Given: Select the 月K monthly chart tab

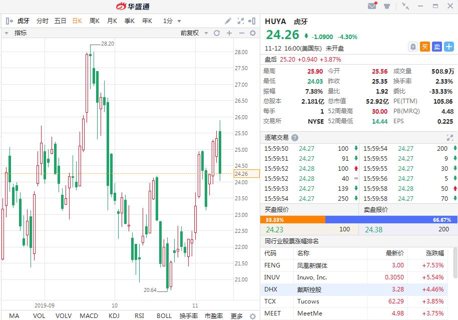Looking at the screenshot, I should click(112, 21).
